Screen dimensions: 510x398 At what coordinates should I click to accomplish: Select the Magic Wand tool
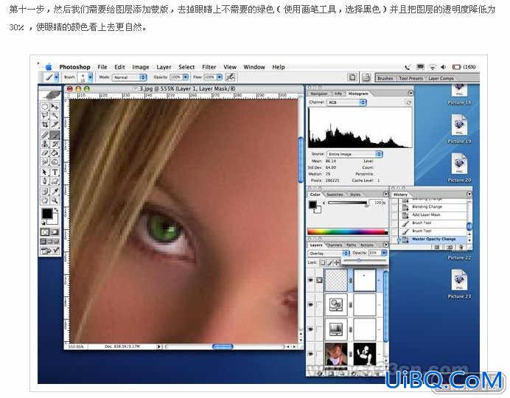(55, 115)
